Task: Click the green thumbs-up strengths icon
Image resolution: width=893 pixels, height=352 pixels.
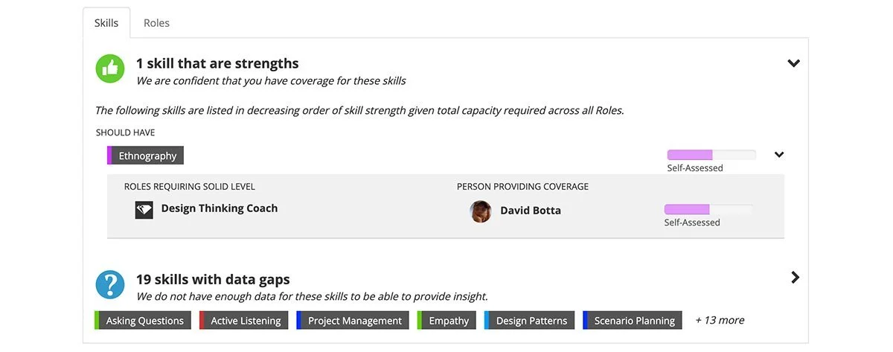Action: 110,68
